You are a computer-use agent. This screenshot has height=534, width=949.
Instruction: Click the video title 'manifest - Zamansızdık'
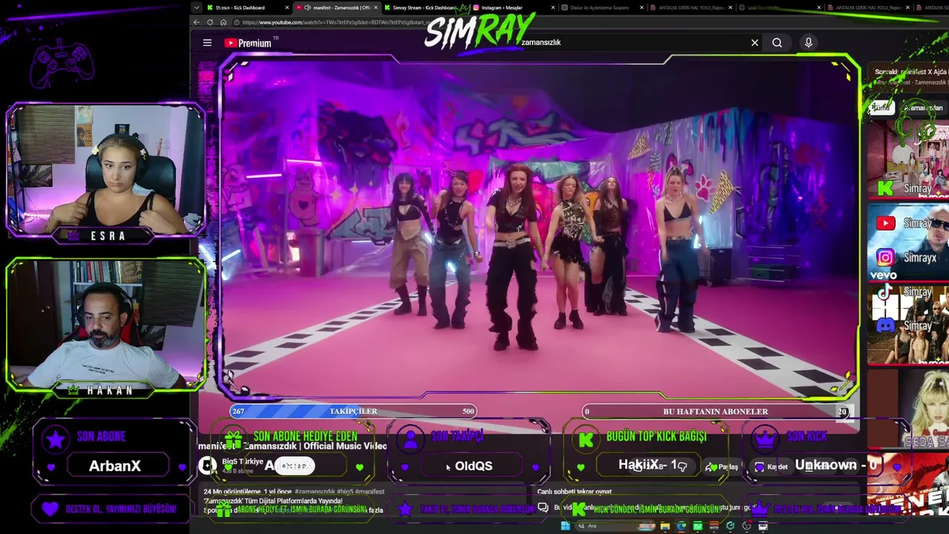(x=293, y=446)
